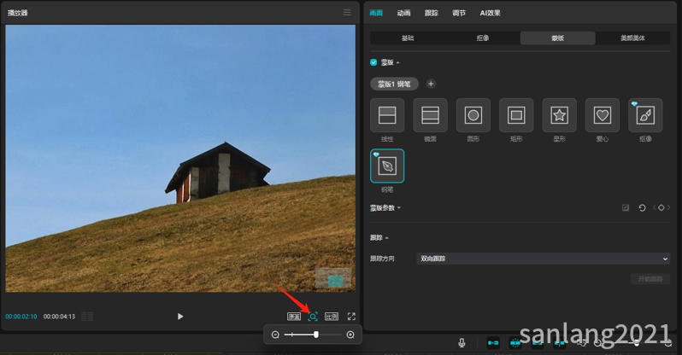Choose the 钢笔 pen mask
Screen dimensions: 682x355
(x=387, y=166)
